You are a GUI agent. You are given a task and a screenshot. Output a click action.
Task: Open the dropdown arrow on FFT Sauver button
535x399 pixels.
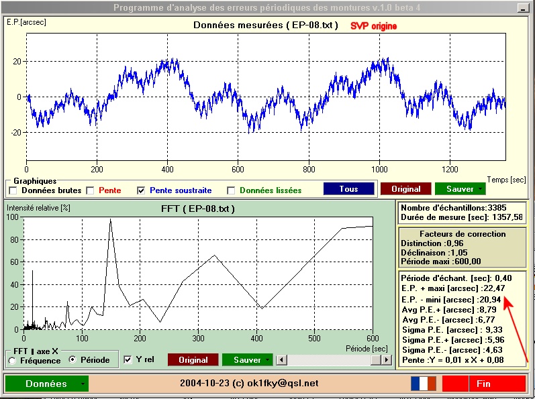pos(267,360)
